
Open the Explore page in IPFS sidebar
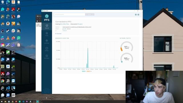47,41
